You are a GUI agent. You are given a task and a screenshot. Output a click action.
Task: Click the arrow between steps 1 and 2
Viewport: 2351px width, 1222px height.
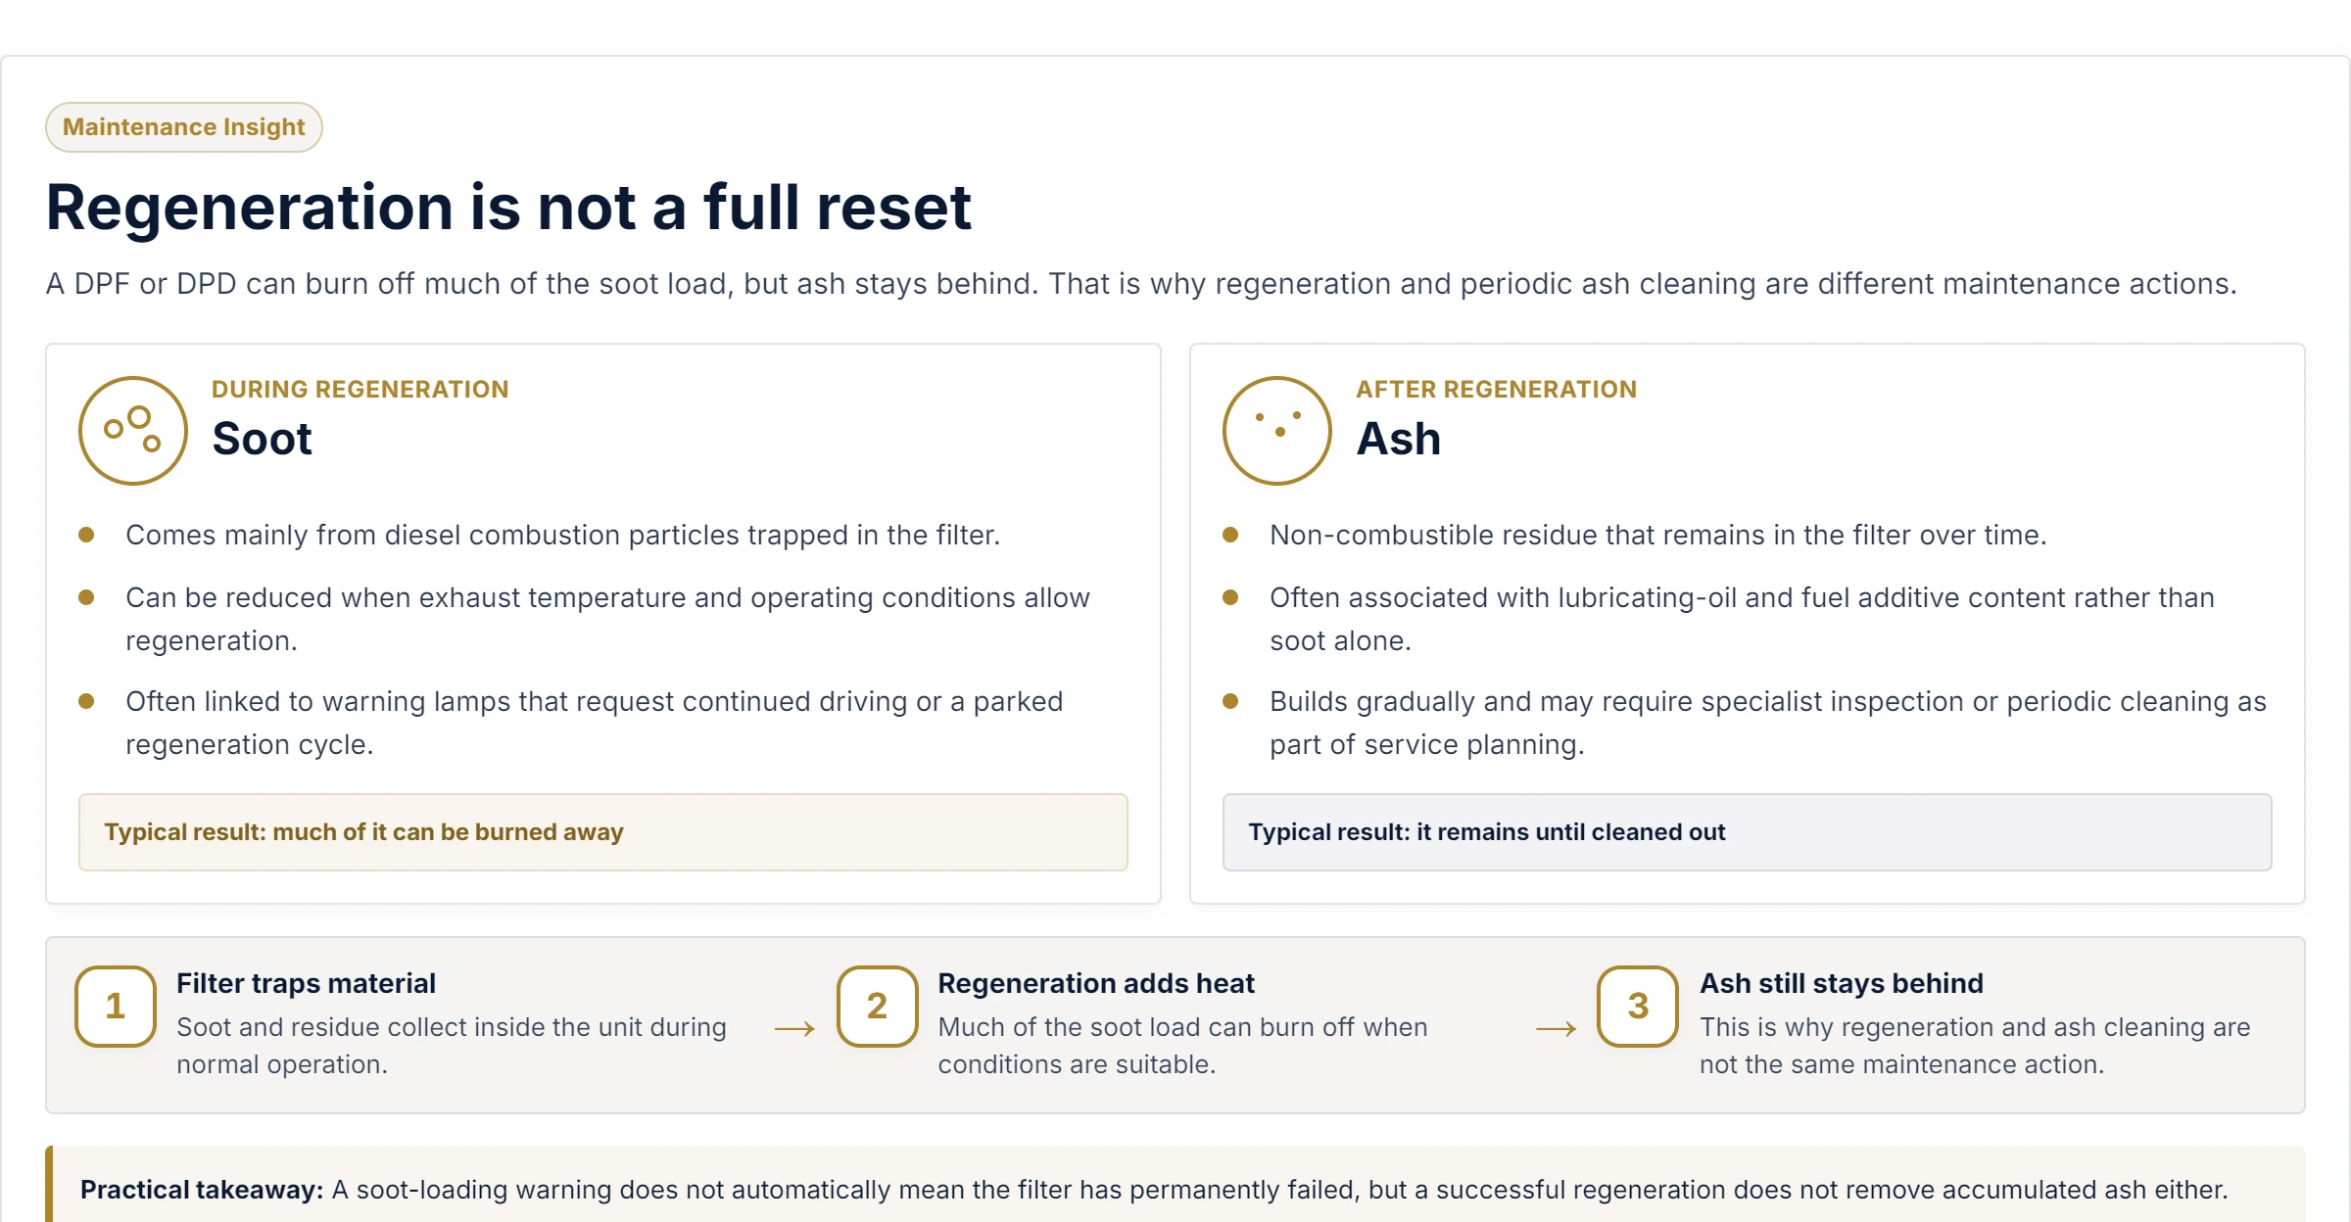(x=794, y=1028)
